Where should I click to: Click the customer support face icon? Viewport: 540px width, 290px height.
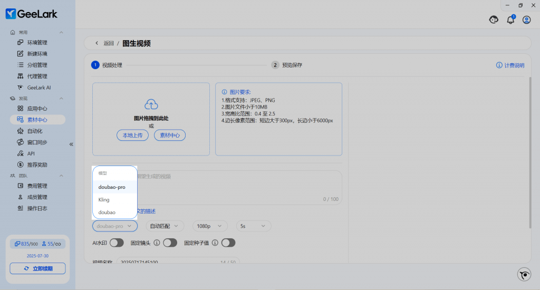(x=494, y=20)
